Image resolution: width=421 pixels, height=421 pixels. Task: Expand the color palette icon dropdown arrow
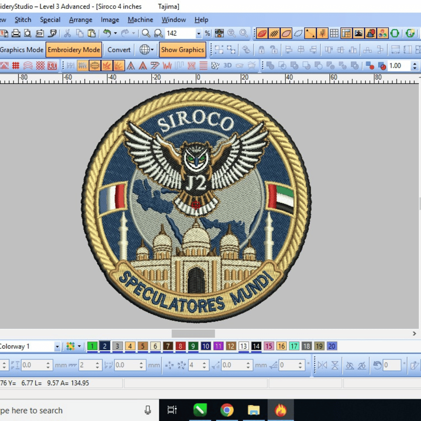click(x=79, y=347)
